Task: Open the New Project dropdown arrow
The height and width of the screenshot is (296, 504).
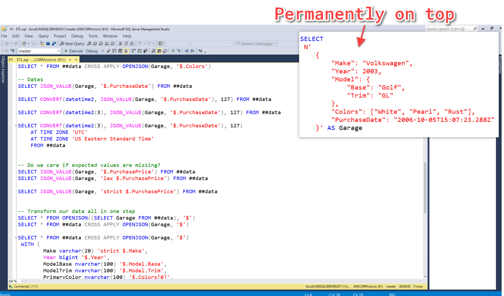Action: (29, 44)
